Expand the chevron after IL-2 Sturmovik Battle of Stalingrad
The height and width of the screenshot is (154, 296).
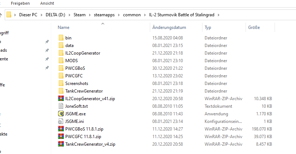click(218, 15)
